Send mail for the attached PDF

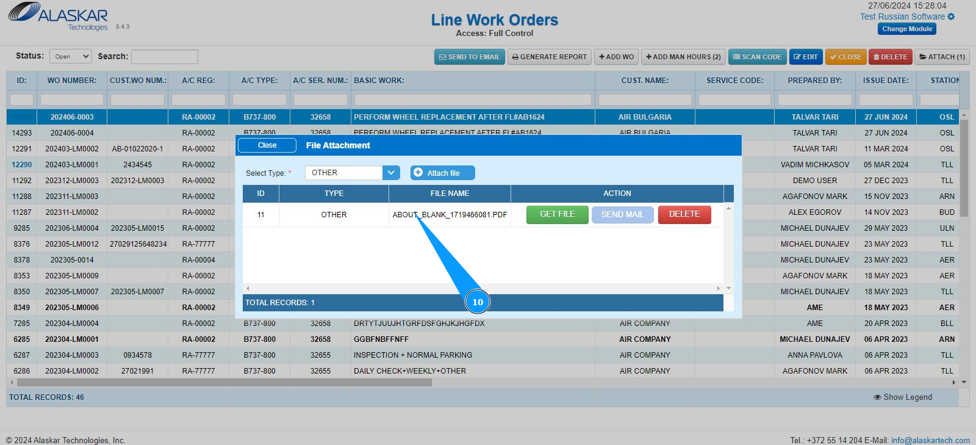click(x=622, y=214)
